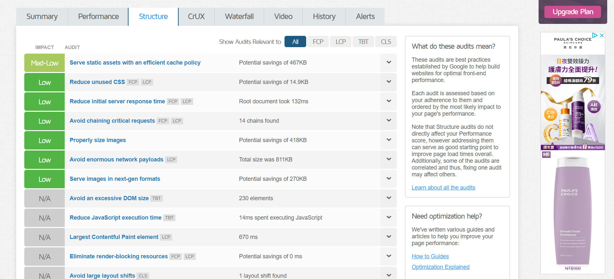
Task: Filter audits by FCP
Action: point(318,42)
